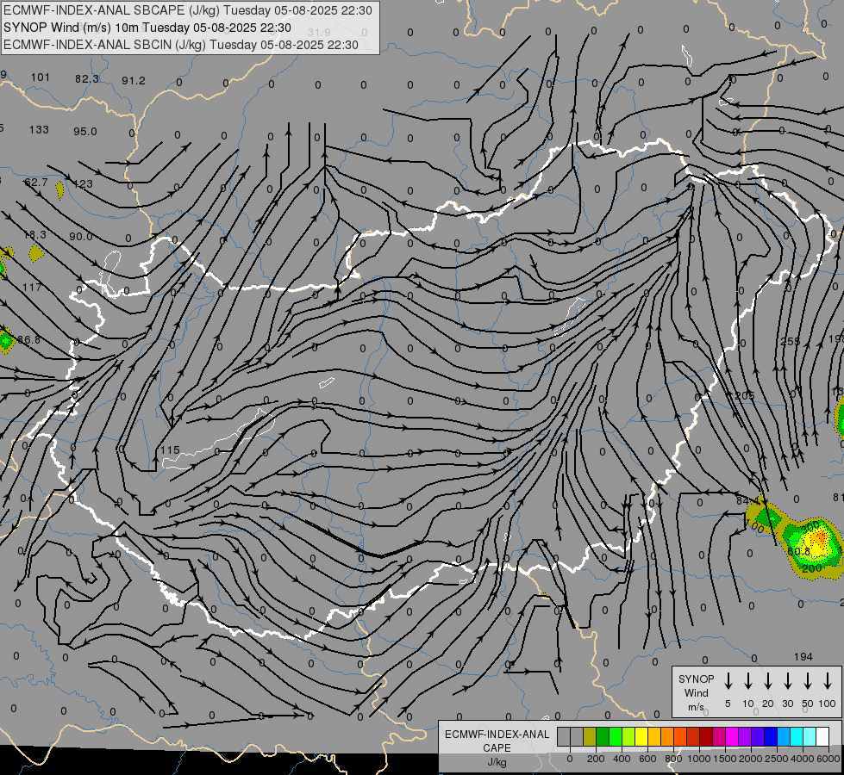This screenshot has width=844, height=775.
Task: Click the wind arrow above the 10 m/s label
Action: [748, 681]
